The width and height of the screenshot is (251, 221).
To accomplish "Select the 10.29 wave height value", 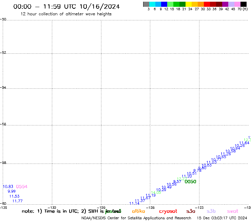I will tap(161, 190).
